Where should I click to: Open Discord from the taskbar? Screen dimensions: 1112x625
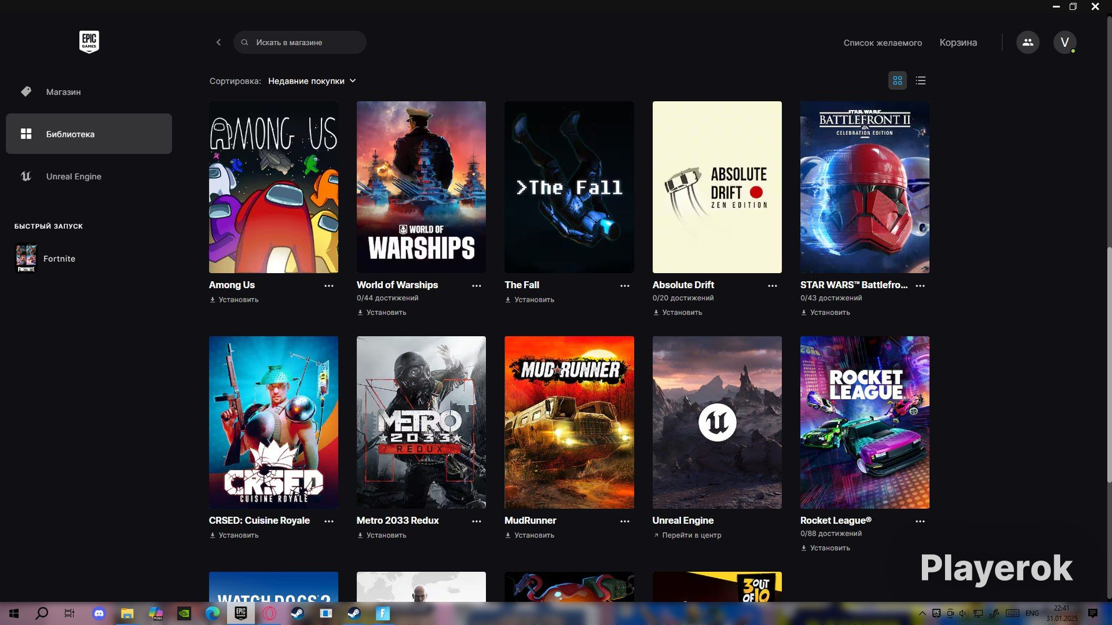click(99, 614)
